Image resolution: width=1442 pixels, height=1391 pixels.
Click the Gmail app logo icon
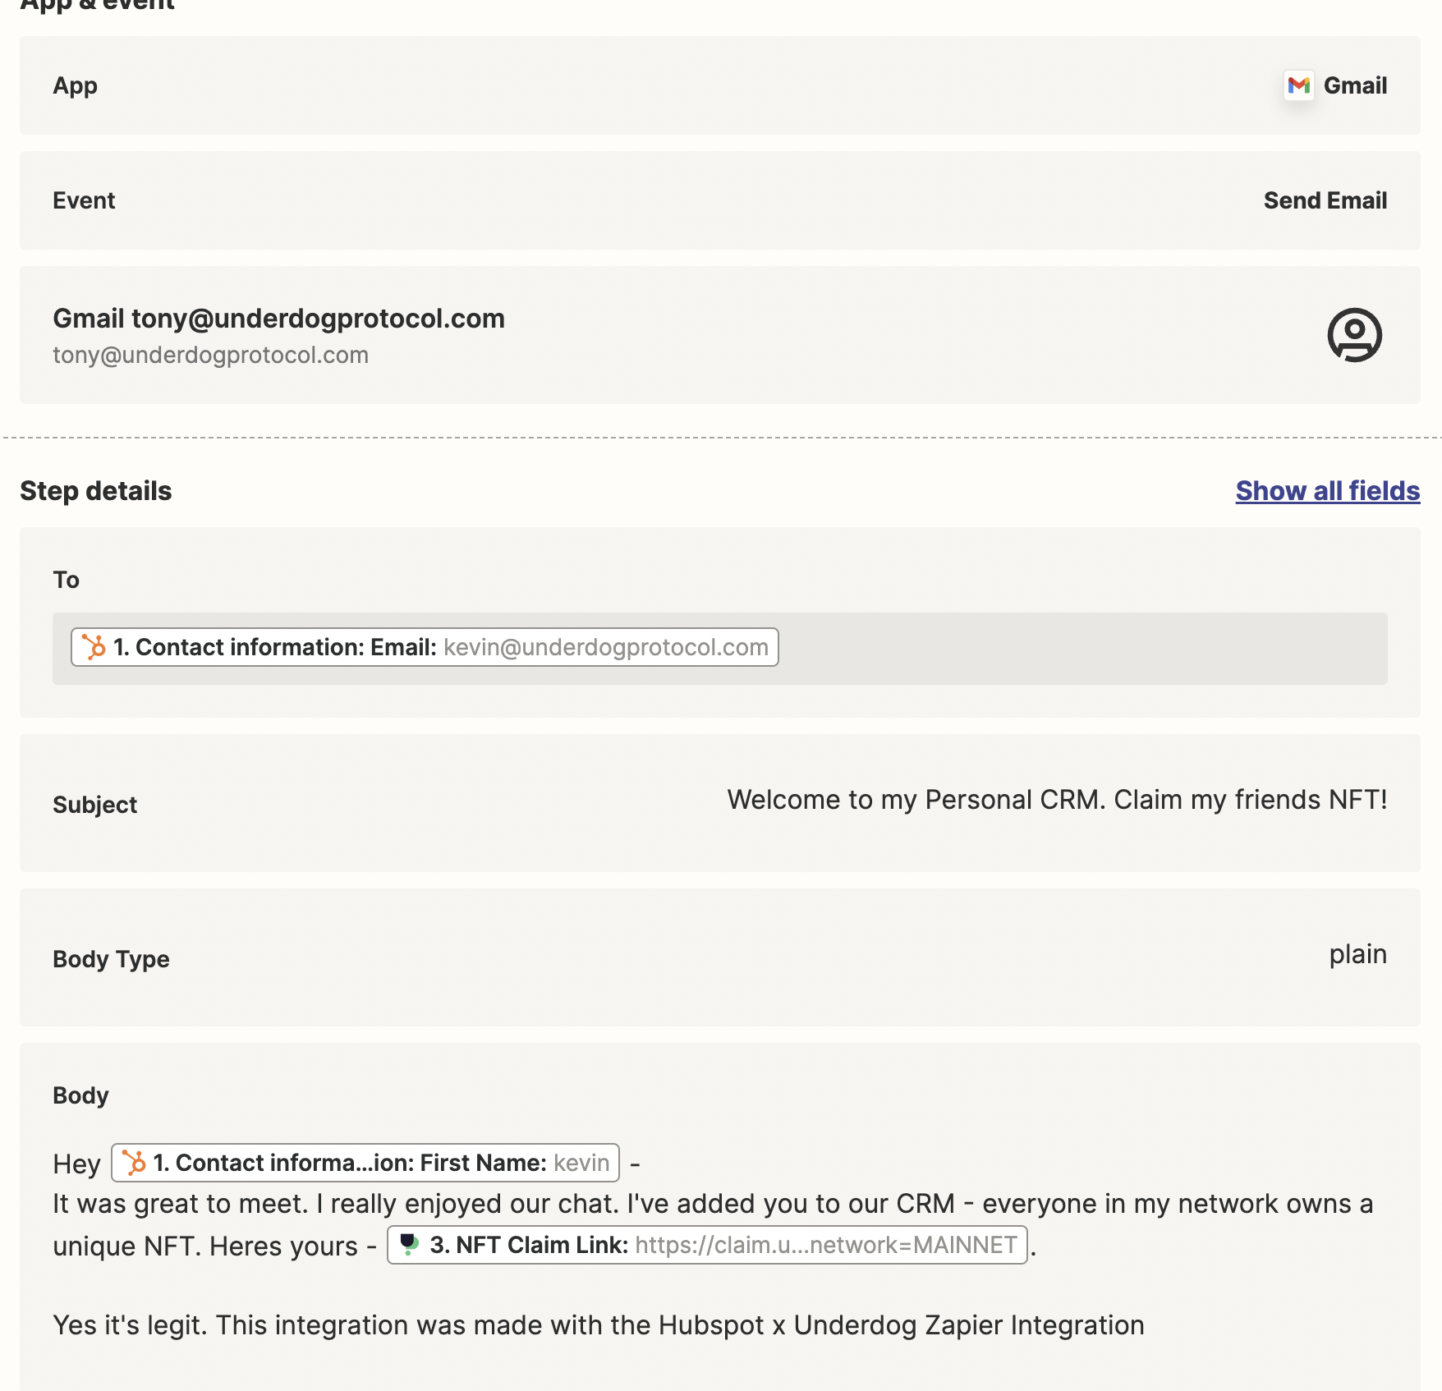click(x=1298, y=85)
